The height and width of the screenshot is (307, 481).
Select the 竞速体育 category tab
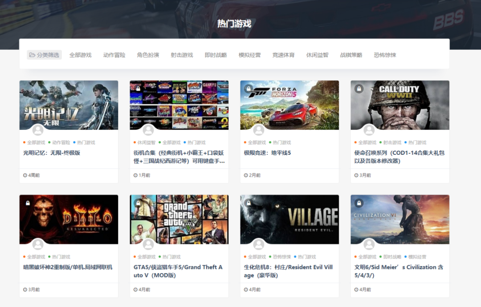coord(283,55)
